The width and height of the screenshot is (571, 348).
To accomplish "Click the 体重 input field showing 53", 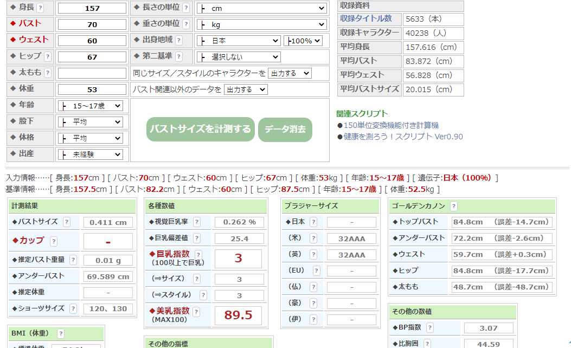I will point(92,89).
